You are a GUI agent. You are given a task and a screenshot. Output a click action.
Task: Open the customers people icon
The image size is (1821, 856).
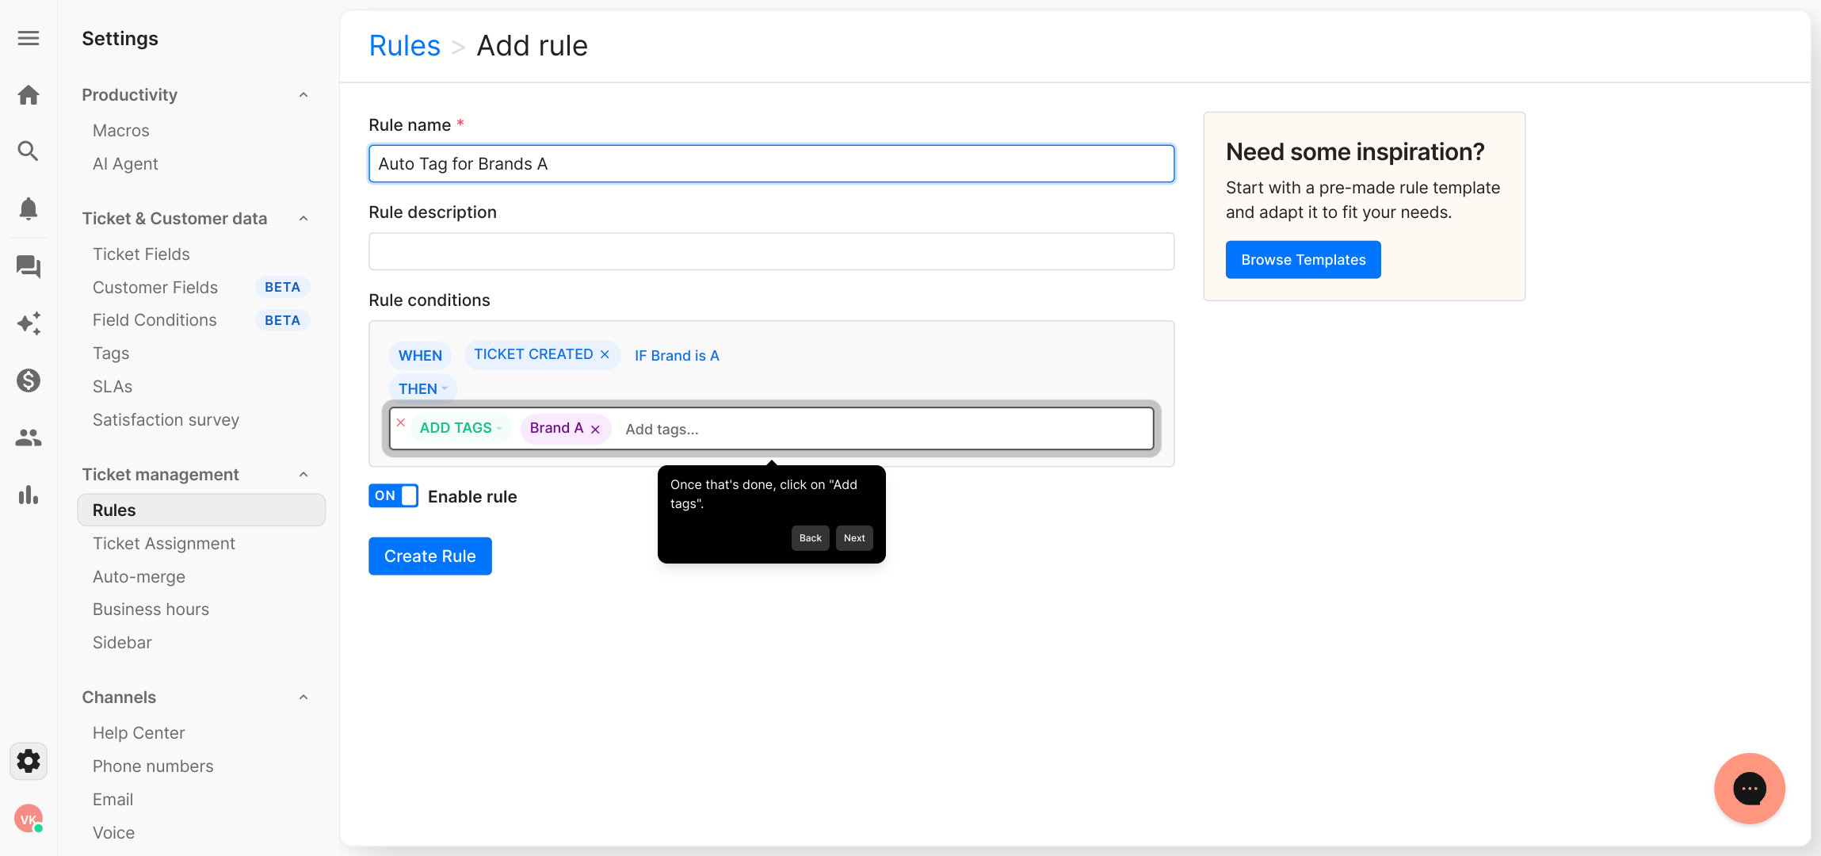point(29,438)
